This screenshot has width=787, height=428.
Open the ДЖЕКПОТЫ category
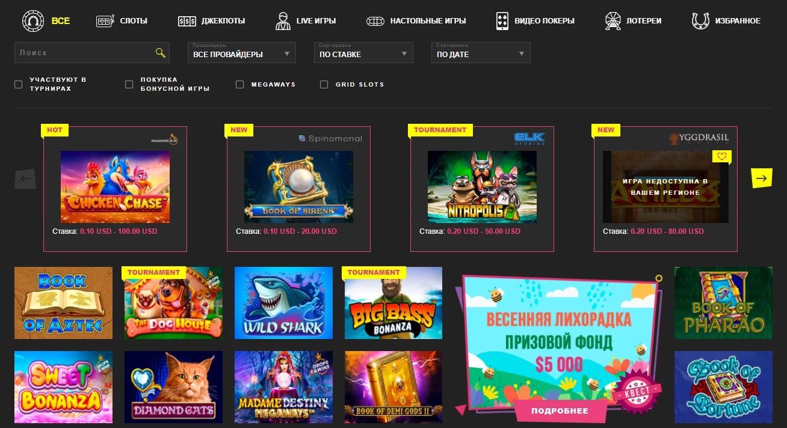click(223, 21)
